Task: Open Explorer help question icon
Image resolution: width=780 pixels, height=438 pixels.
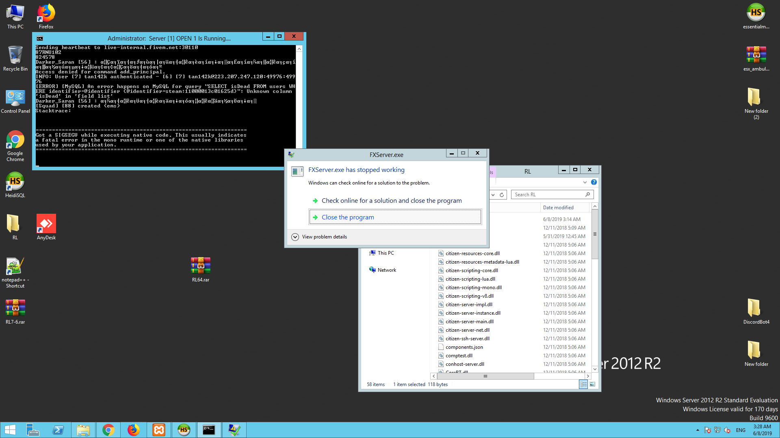Action: click(594, 182)
